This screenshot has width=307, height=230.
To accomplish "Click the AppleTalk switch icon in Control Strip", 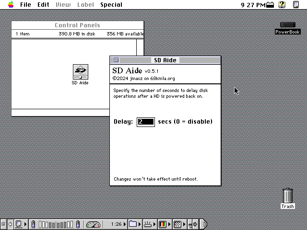I will [19, 224].
